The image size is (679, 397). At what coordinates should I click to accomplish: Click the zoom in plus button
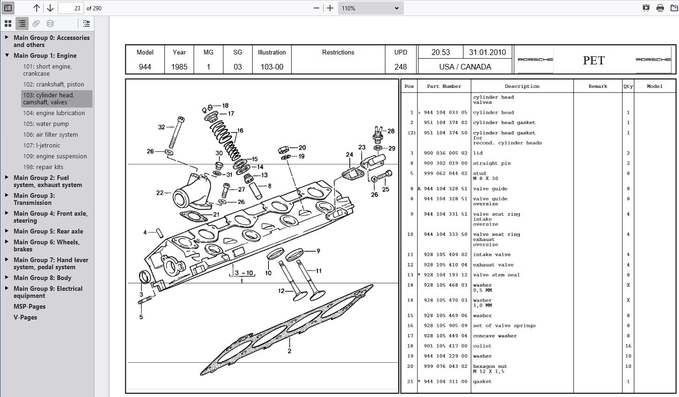tap(330, 8)
